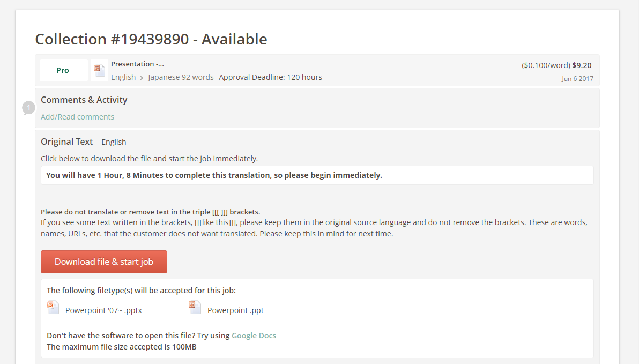Open the Add/Read comments link
Screen dimensions: 639x364
[77, 116]
